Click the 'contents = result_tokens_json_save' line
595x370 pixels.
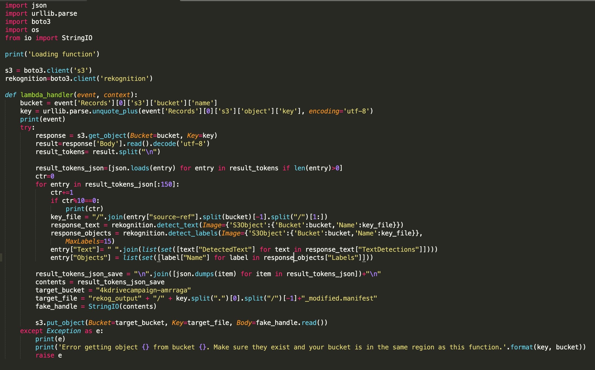point(100,282)
